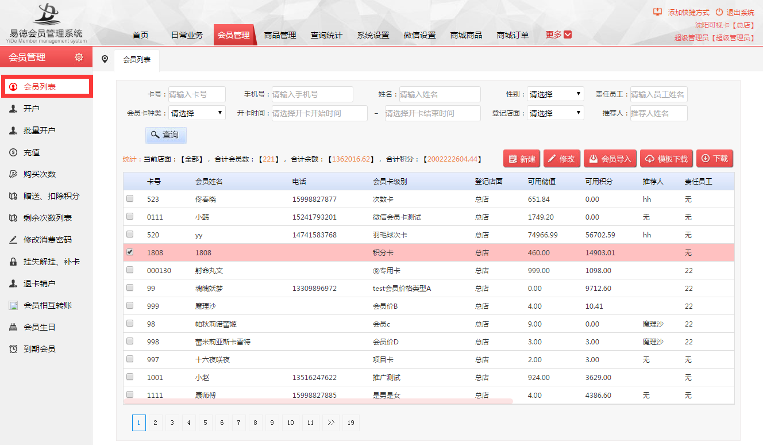Open 微信设置 in top navigation
Screen dimensions: 763x445
[419, 35]
